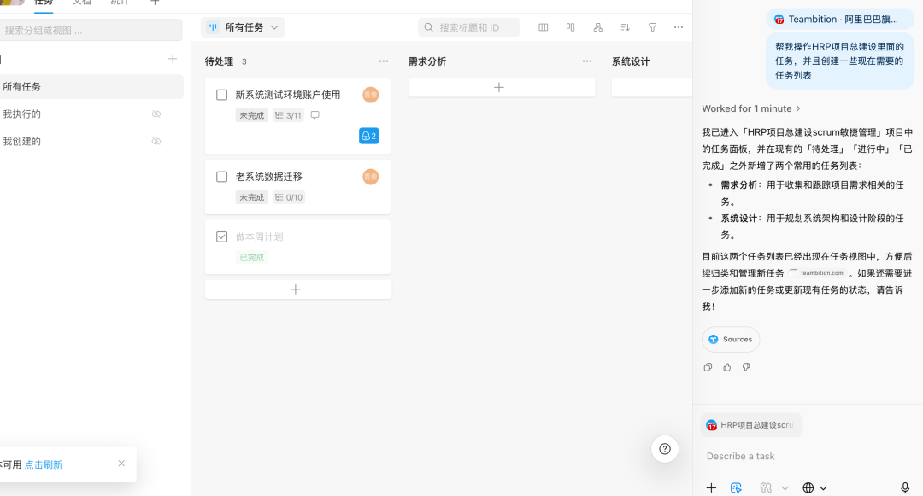Click the blue badge showing 2 on first card
923x496 pixels.
tap(369, 136)
